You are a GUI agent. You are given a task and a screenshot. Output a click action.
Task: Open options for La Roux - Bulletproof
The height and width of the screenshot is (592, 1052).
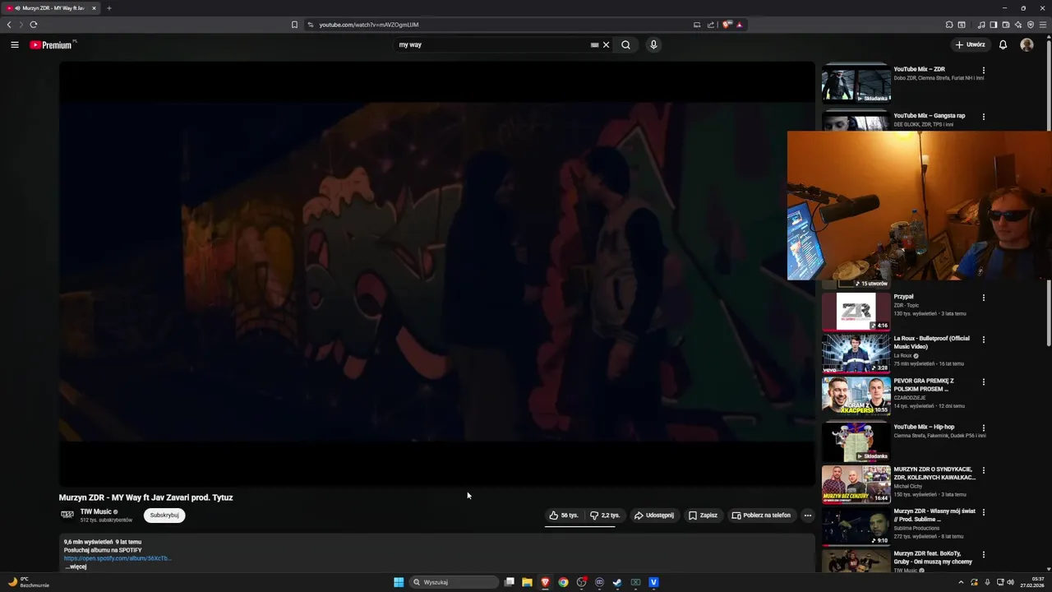coord(984,340)
